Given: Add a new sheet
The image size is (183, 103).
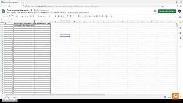Looking at the screenshot, I should click(x=5, y=97).
